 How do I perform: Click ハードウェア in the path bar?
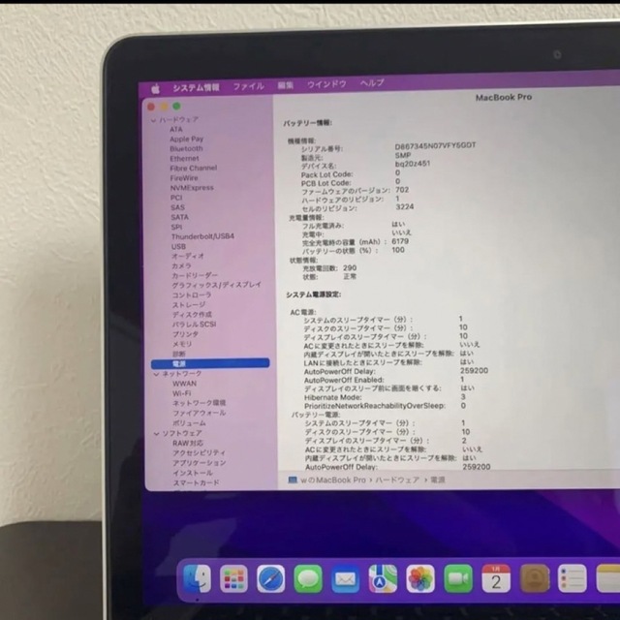[397, 480]
